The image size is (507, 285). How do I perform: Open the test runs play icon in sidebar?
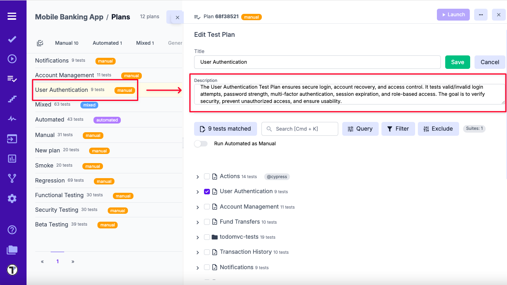(12, 59)
